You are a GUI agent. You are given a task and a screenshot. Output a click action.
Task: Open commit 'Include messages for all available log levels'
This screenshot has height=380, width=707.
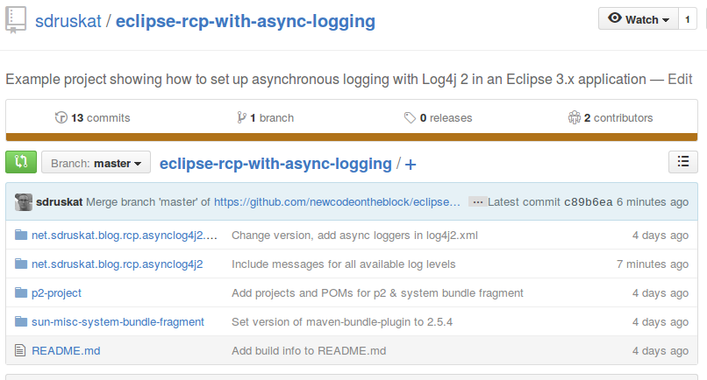(x=344, y=264)
